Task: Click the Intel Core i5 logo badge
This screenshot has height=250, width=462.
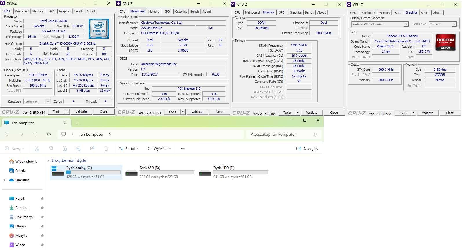Action: pos(98,29)
